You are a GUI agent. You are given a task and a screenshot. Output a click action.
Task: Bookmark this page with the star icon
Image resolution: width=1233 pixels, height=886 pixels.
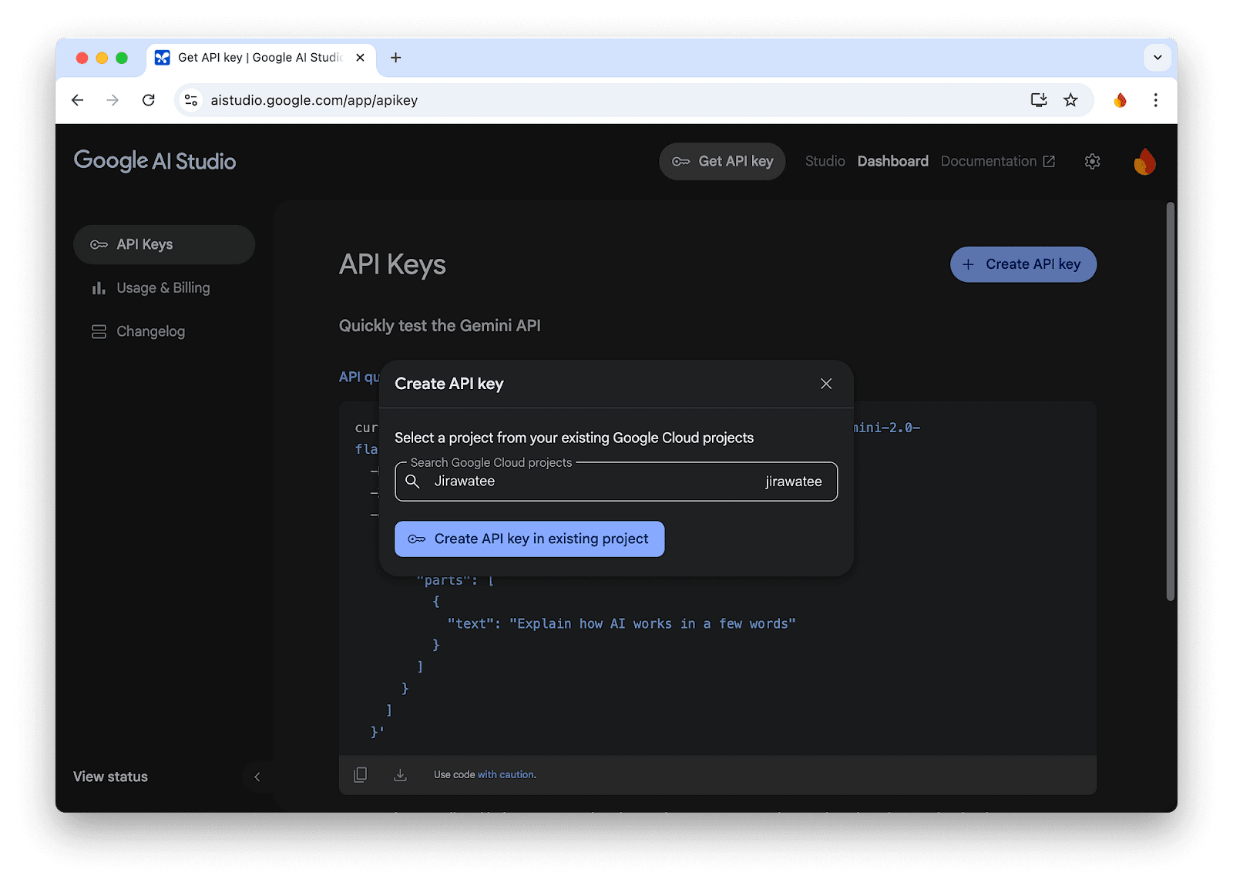click(1070, 100)
